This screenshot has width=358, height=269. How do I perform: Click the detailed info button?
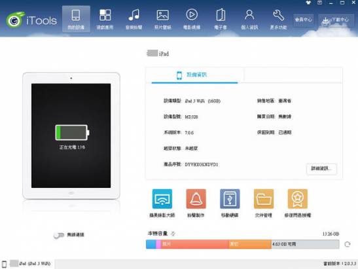pos(321,169)
